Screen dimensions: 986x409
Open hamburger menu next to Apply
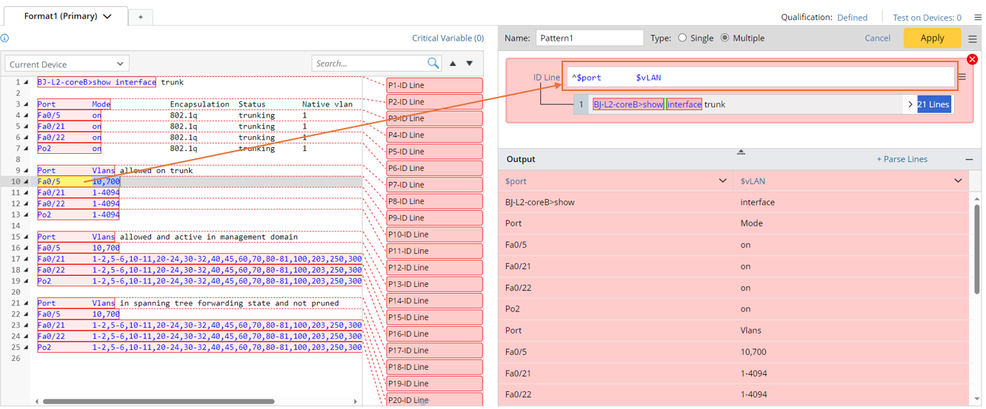pos(973,38)
